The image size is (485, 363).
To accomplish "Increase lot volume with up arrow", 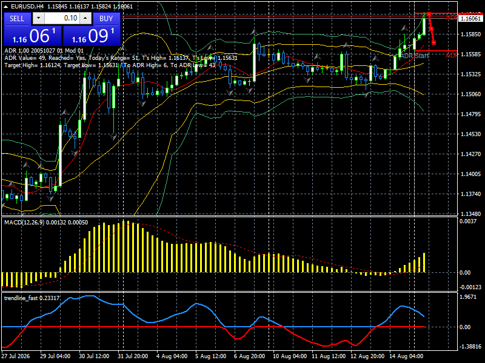I will click(85, 18).
